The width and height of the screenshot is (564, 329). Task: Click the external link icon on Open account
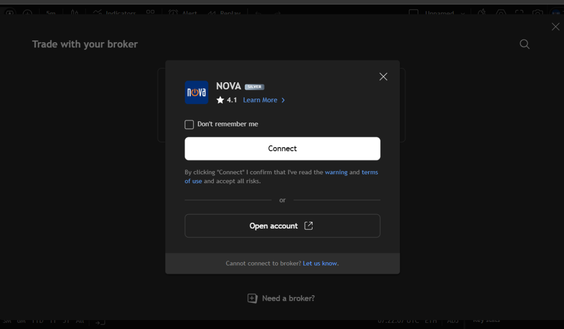308,226
